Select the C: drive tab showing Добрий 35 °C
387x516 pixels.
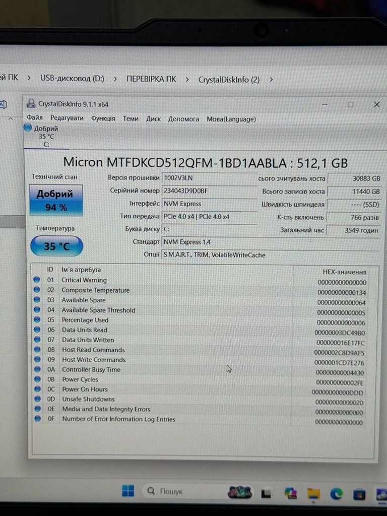click(46, 136)
